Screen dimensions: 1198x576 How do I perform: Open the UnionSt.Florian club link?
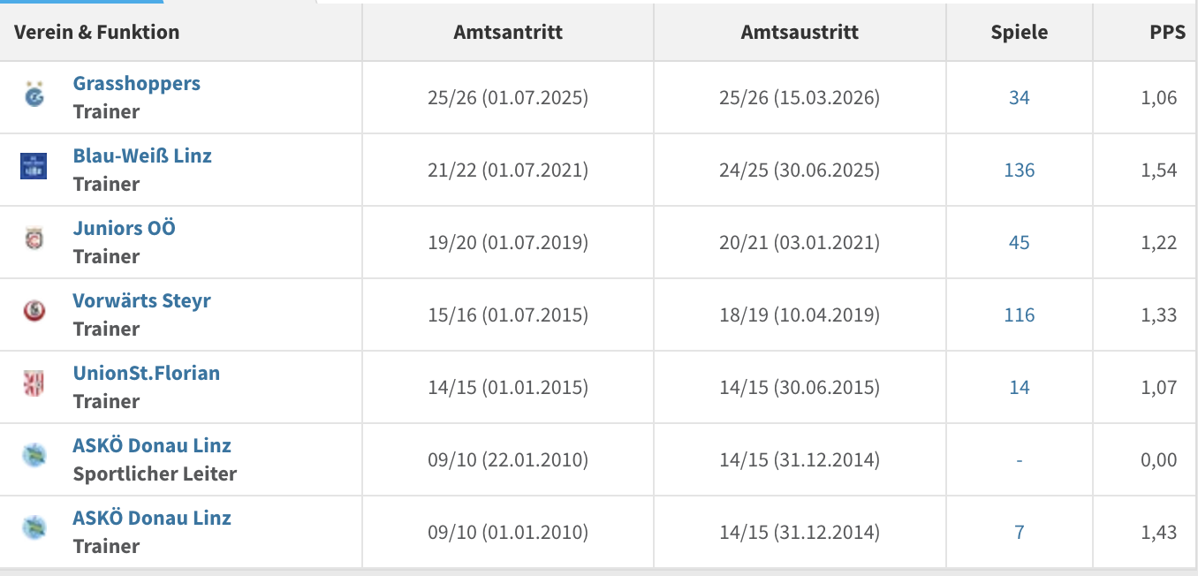click(x=147, y=373)
